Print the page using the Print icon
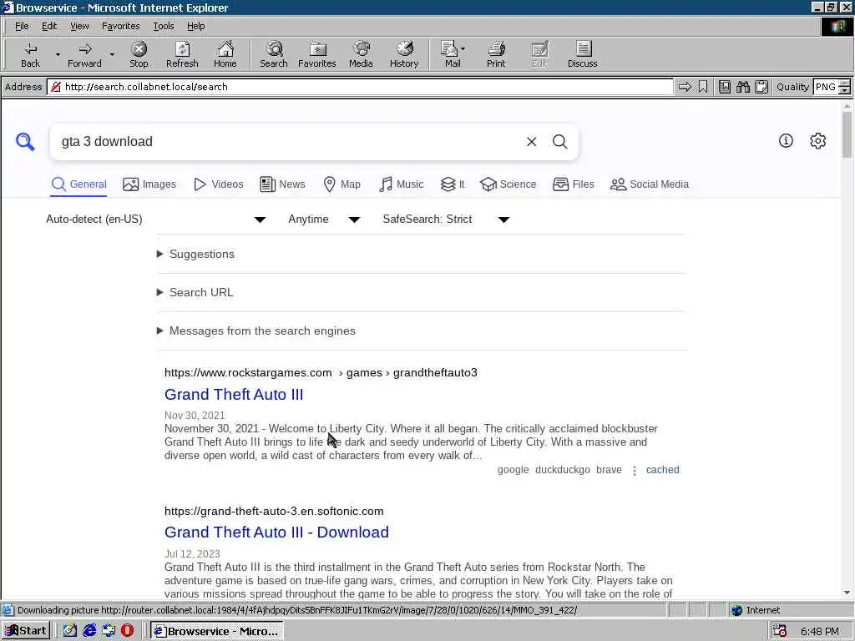This screenshot has width=855, height=641. click(496, 54)
